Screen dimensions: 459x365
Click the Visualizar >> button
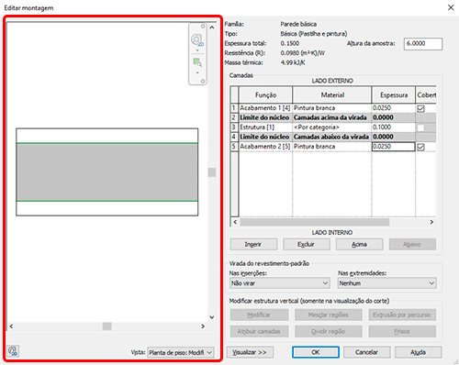(250, 352)
